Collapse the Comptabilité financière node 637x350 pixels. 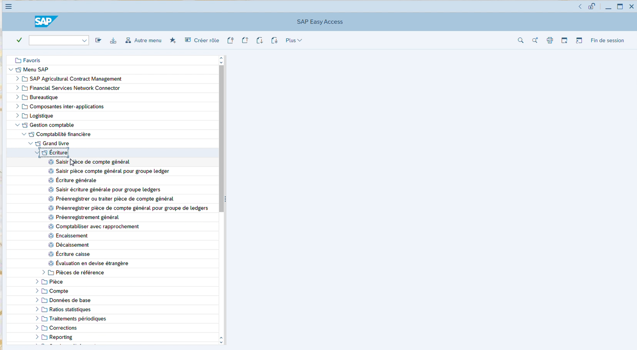point(24,134)
